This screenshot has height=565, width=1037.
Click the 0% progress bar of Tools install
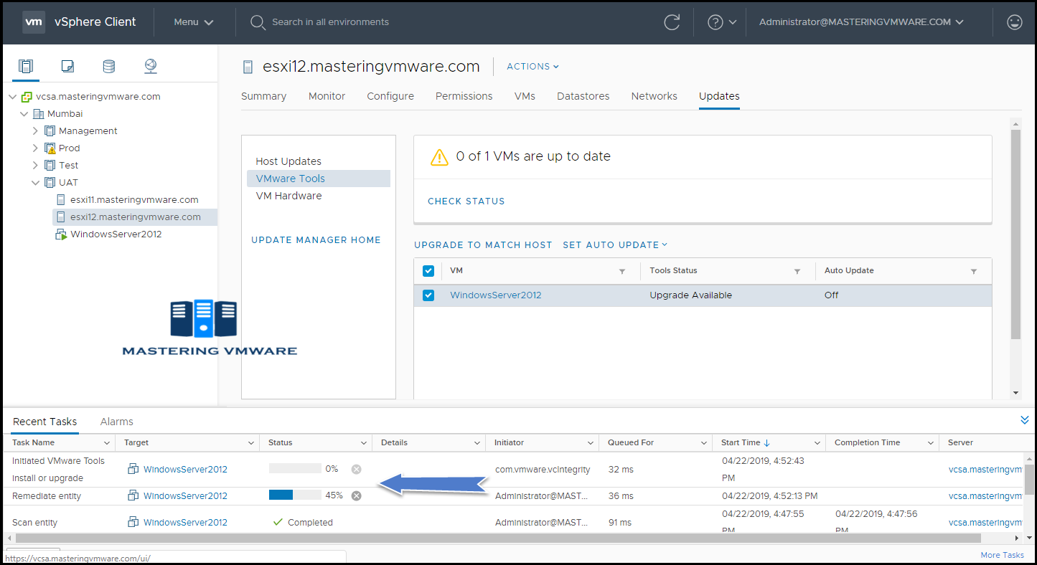point(295,469)
